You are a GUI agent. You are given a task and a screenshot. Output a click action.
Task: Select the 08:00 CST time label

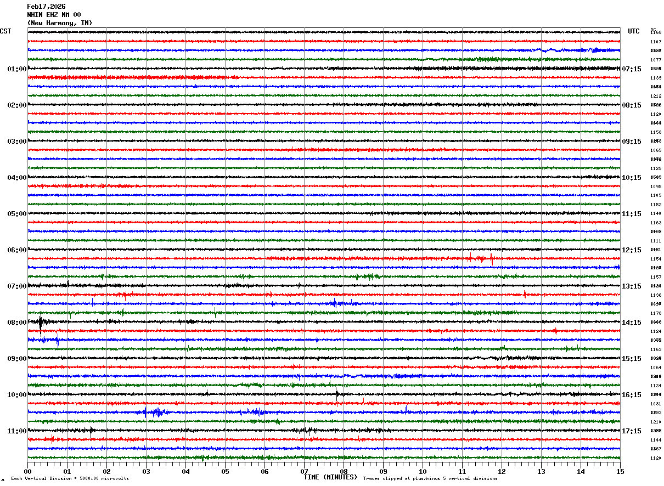17,323
